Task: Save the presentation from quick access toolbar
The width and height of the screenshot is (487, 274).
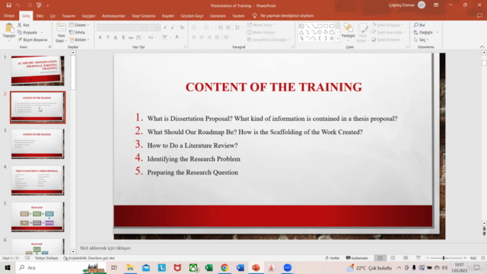Action: click(x=8, y=5)
